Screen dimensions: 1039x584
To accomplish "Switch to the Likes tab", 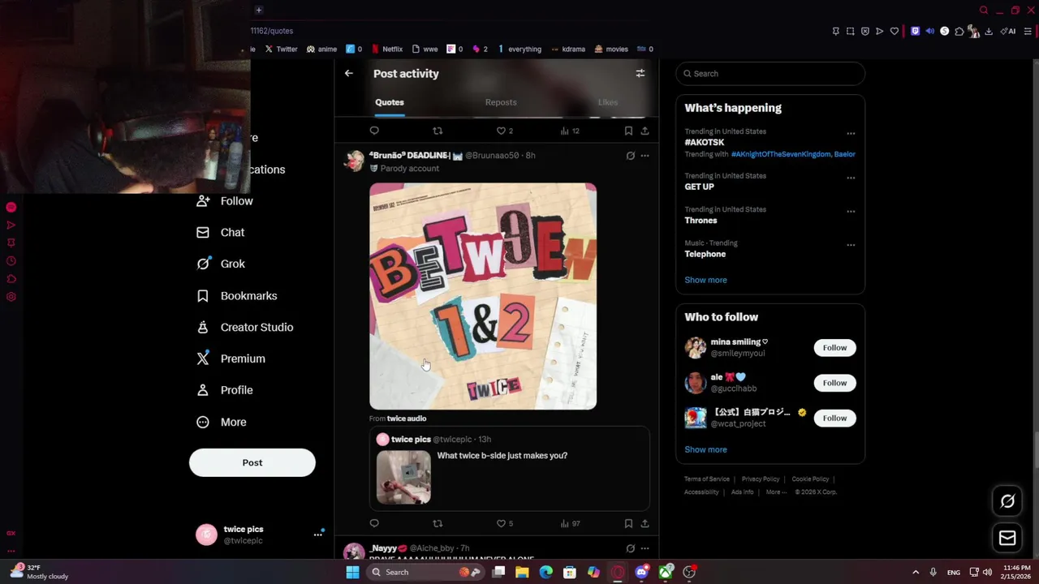I will [x=608, y=102].
